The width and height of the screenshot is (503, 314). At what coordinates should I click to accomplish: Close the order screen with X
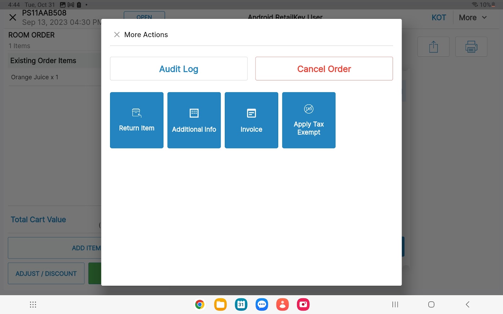(x=13, y=18)
